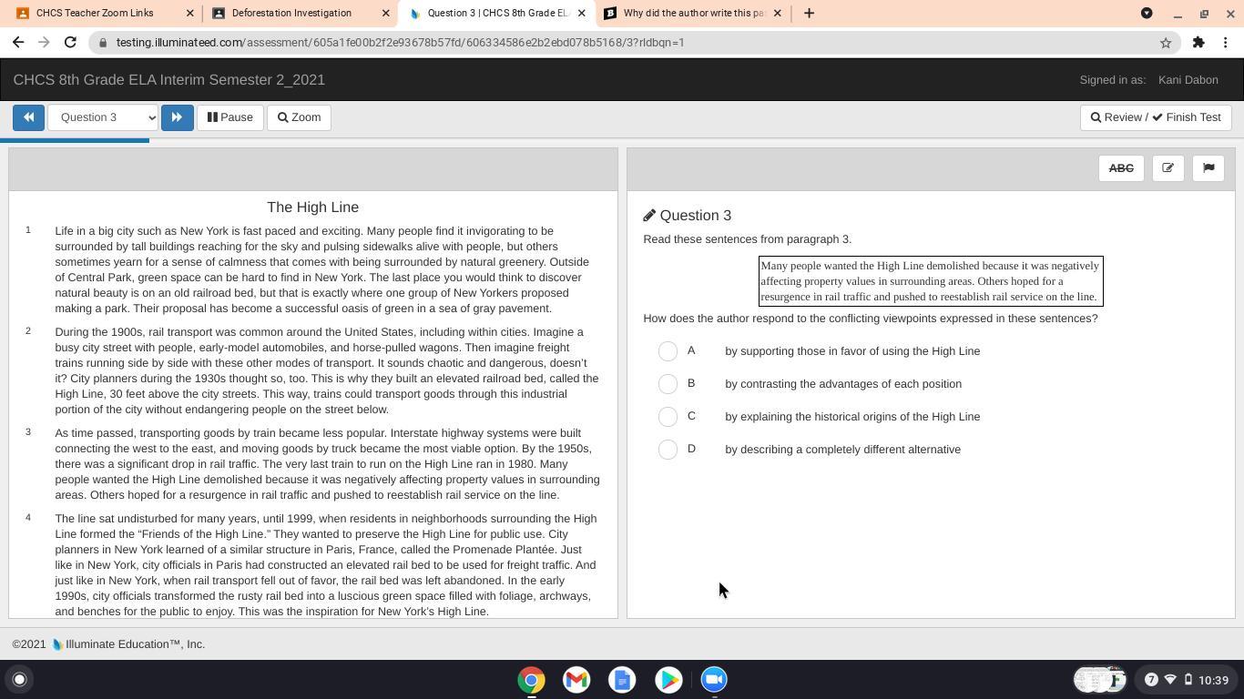Click answer text 'by supporting those in favor'
This screenshot has height=699, width=1244.
pos(852,351)
